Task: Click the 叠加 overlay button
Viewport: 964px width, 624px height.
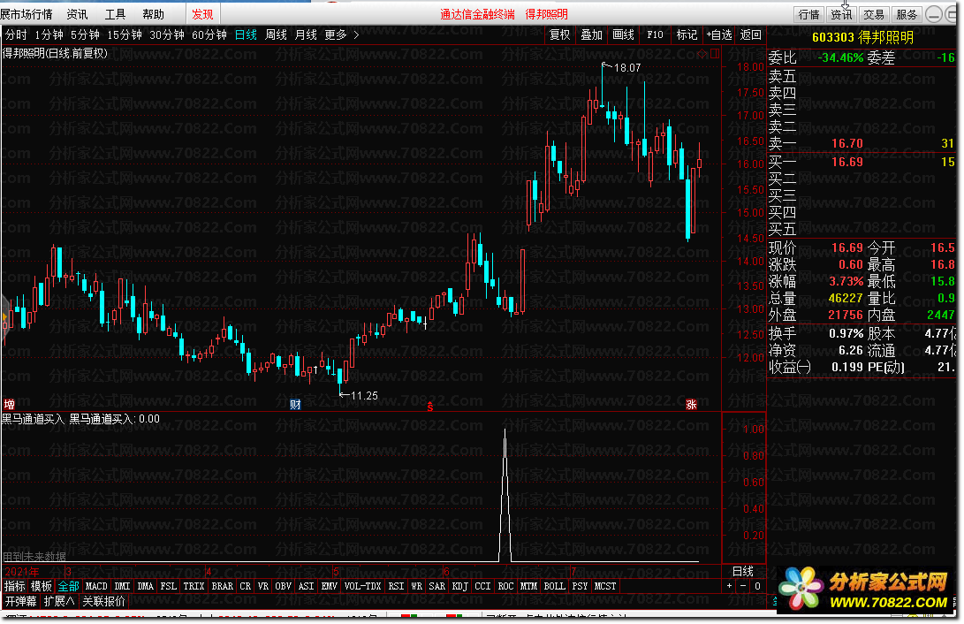Action: click(x=591, y=35)
